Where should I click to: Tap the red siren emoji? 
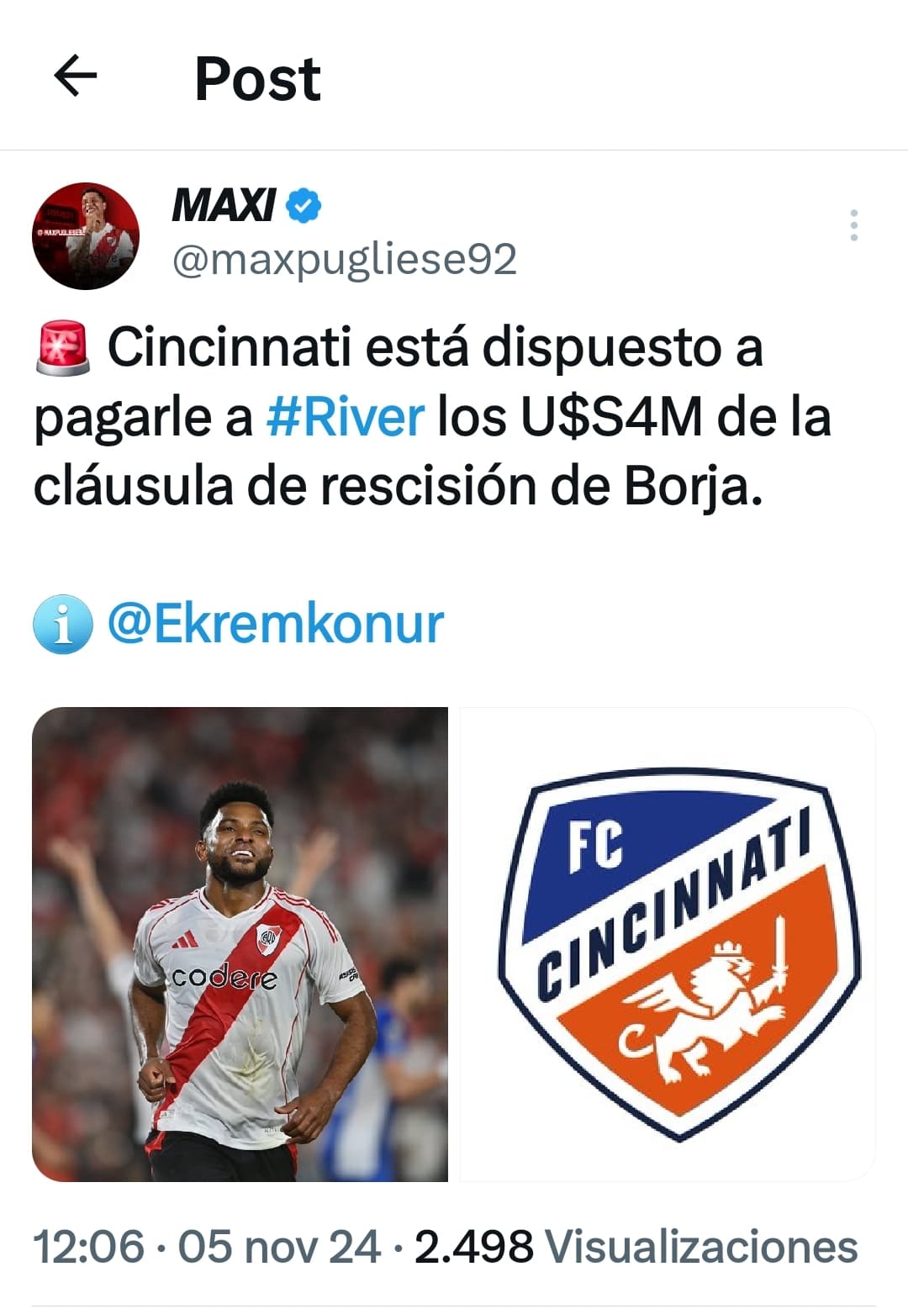pos(63,347)
